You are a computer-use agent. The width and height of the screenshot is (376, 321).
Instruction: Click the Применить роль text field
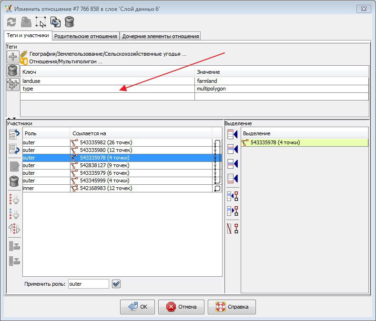tap(88, 284)
